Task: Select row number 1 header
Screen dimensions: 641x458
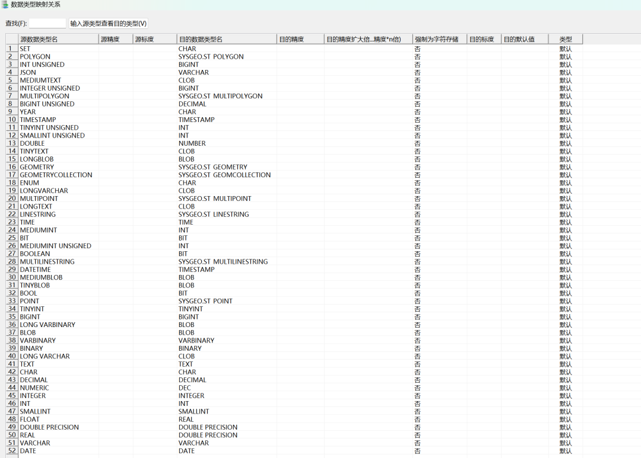Action: (x=11, y=49)
